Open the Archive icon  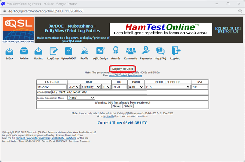24,51
